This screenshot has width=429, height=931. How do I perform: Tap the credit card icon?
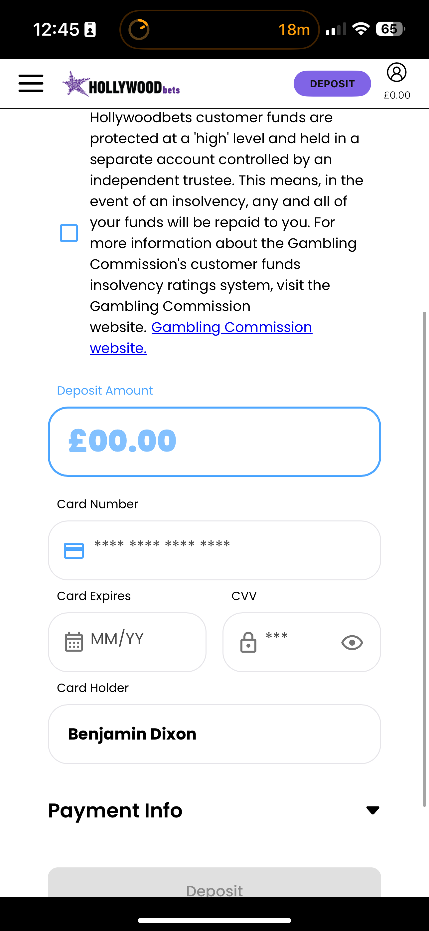click(x=74, y=550)
